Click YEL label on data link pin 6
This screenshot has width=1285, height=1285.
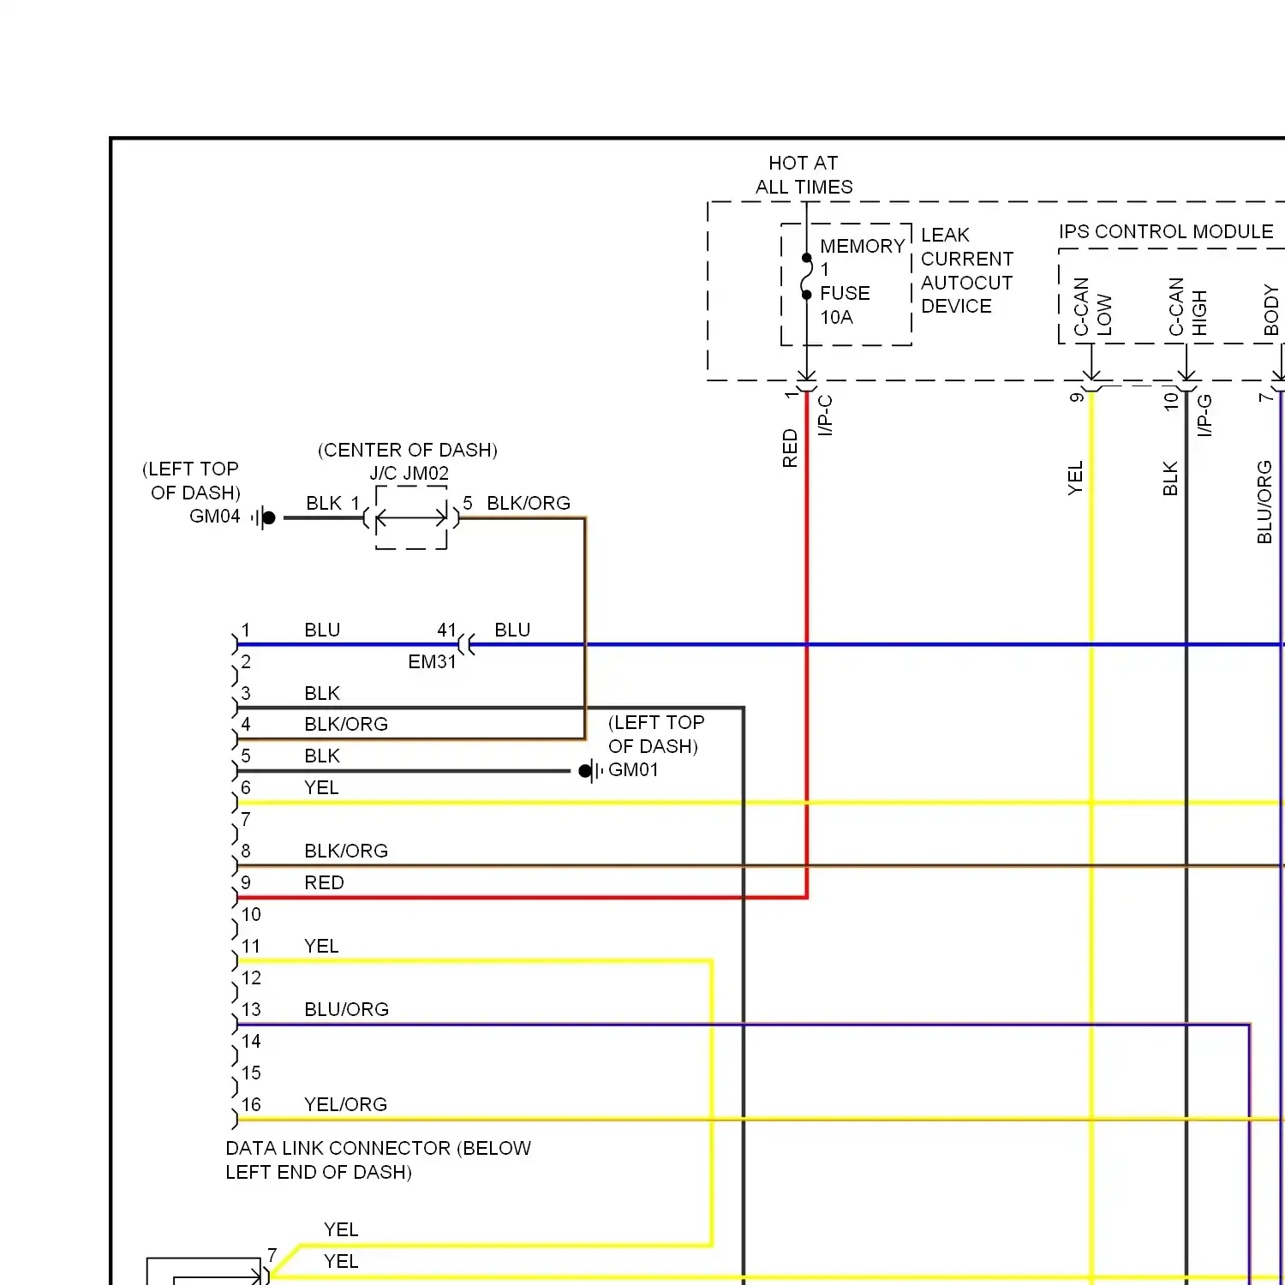321,788
